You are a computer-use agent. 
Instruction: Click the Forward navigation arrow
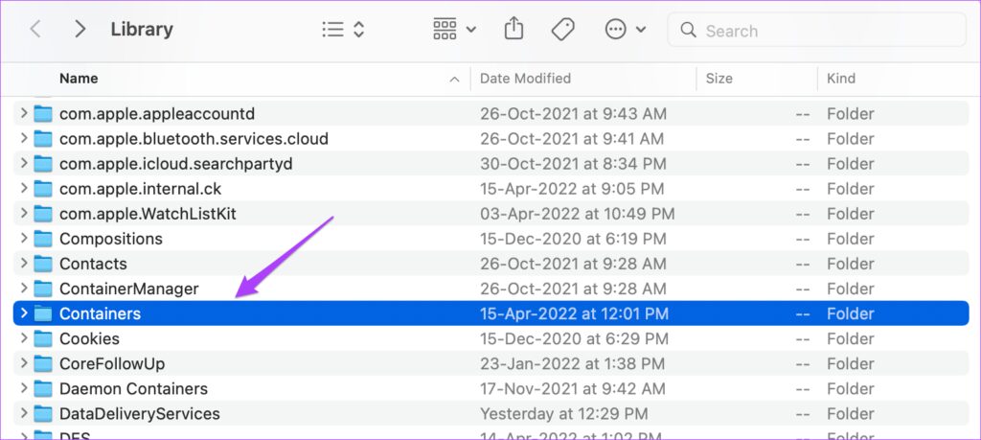[80, 30]
